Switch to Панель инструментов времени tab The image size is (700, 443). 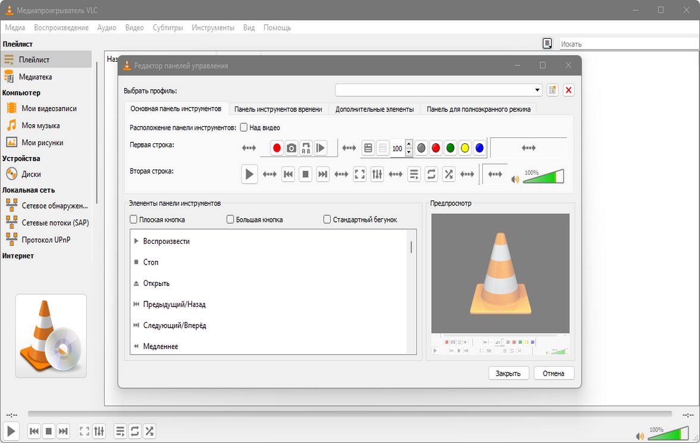pyautogui.click(x=278, y=109)
